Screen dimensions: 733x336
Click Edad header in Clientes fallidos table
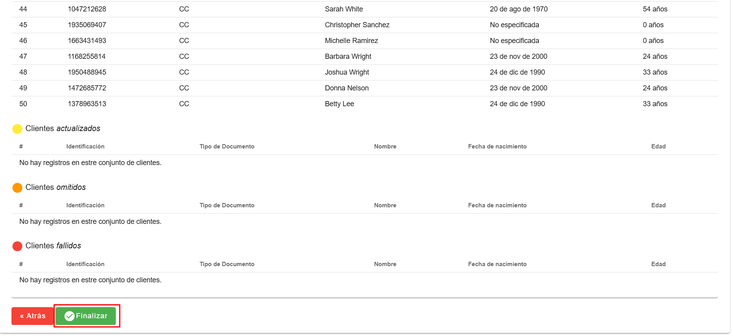pyautogui.click(x=658, y=264)
